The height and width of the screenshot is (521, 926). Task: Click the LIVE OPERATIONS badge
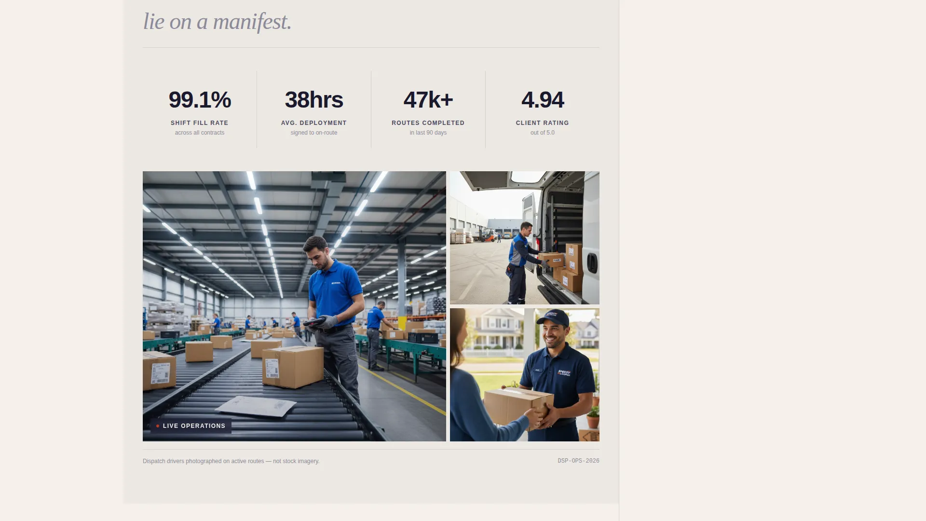[191, 426]
